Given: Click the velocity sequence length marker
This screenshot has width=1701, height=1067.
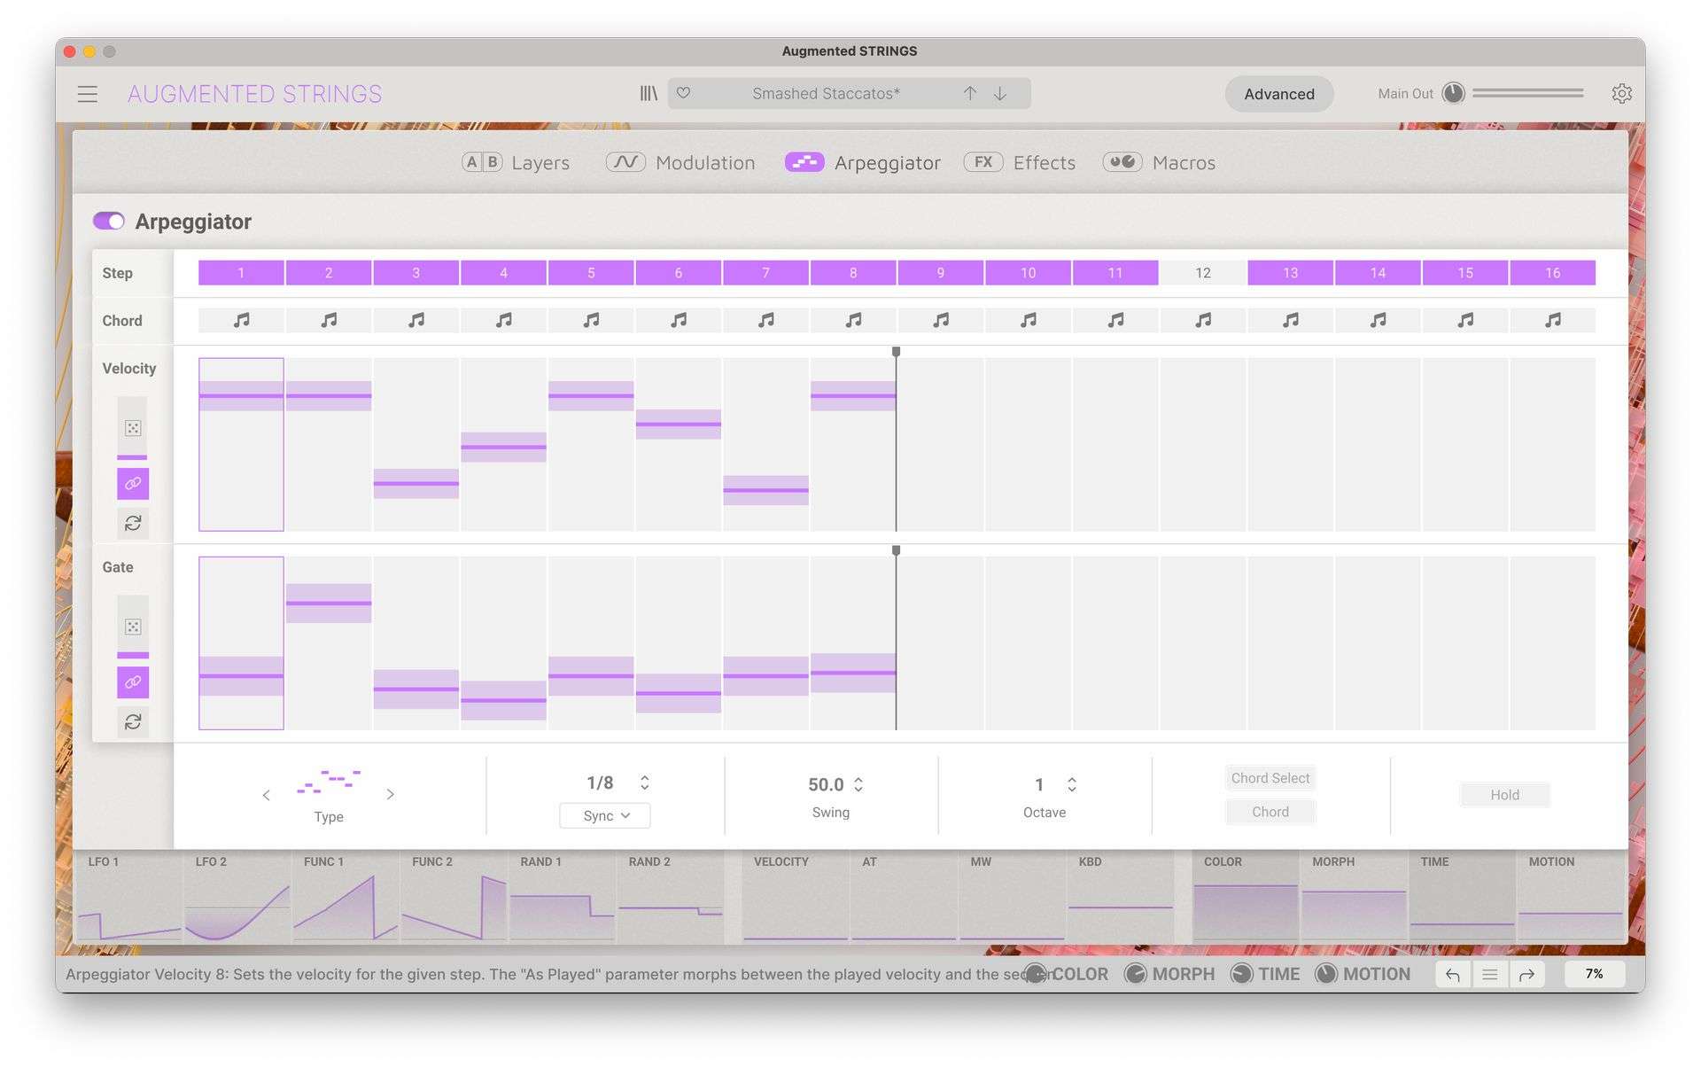Looking at the screenshot, I should [896, 352].
